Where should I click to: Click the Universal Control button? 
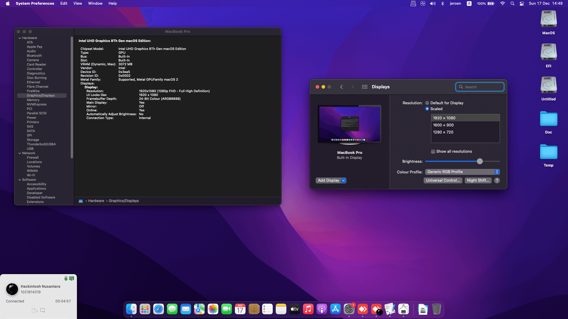click(x=443, y=180)
